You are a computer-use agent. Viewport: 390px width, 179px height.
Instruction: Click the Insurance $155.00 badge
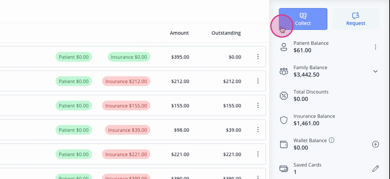click(x=126, y=106)
